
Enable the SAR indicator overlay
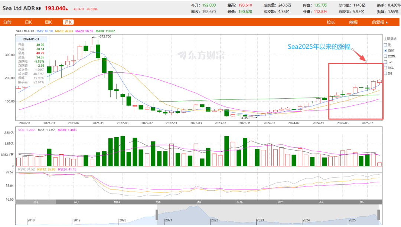385,62
